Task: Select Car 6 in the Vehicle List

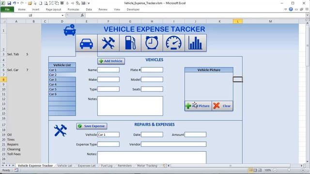Action: click(x=62, y=94)
